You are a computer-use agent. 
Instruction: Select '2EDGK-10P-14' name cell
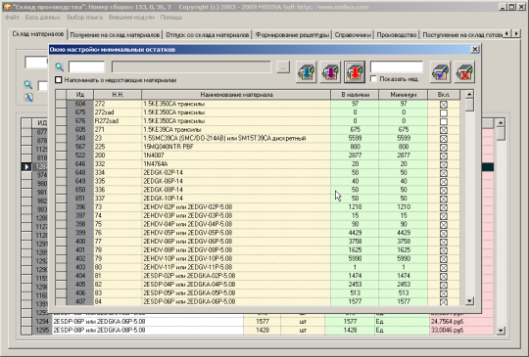pyautogui.click(x=236, y=199)
